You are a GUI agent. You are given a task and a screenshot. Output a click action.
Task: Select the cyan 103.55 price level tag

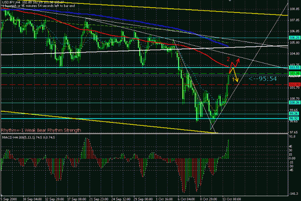coord(295,67)
